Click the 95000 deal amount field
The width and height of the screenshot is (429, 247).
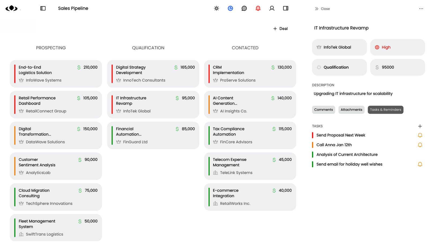(x=397, y=67)
